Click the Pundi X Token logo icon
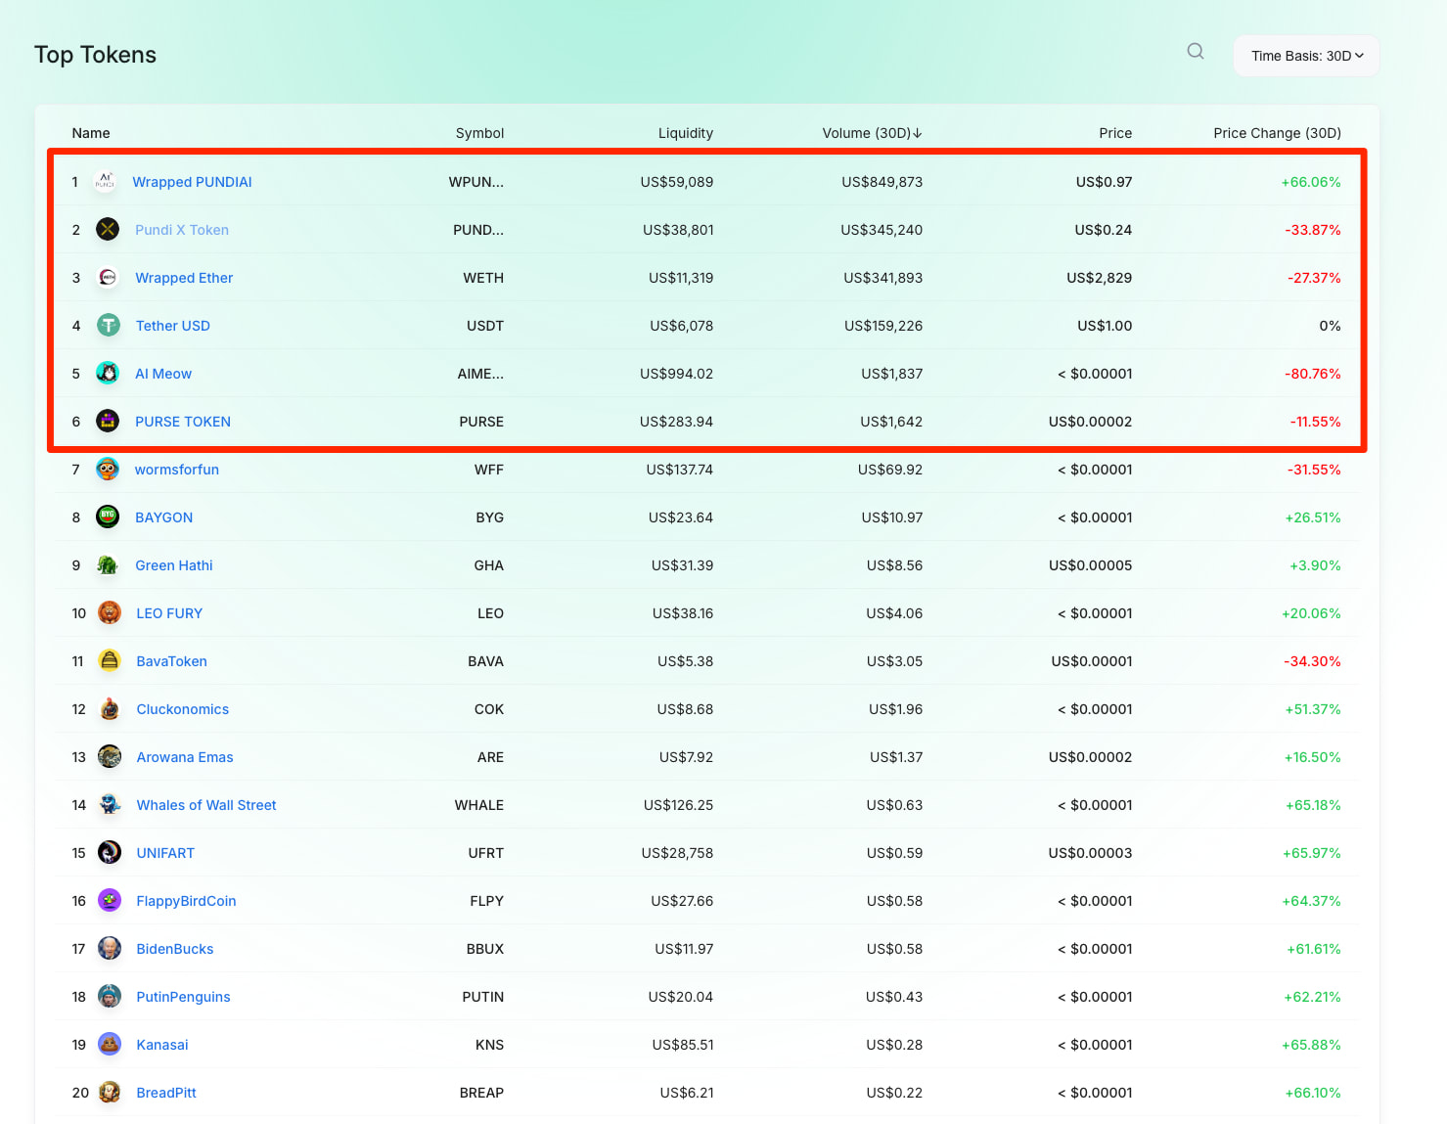Image resolution: width=1447 pixels, height=1124 pixels. point(108,230)
